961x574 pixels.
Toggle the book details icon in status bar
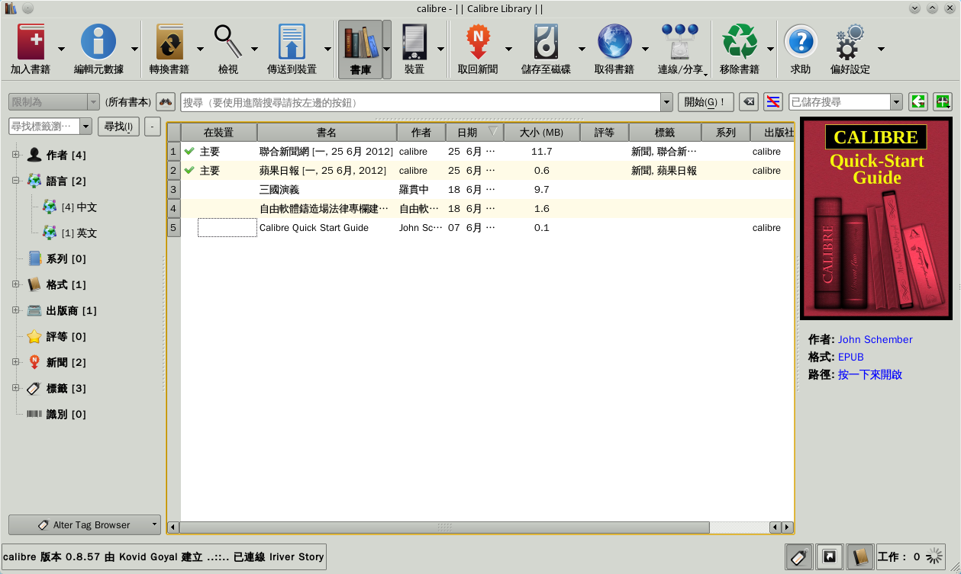(x=860, y=557)
